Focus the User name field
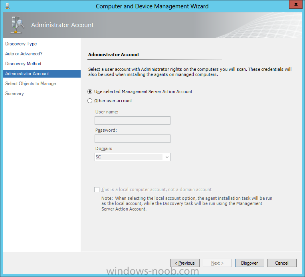305x277 pixels. [x=133, y=121]
